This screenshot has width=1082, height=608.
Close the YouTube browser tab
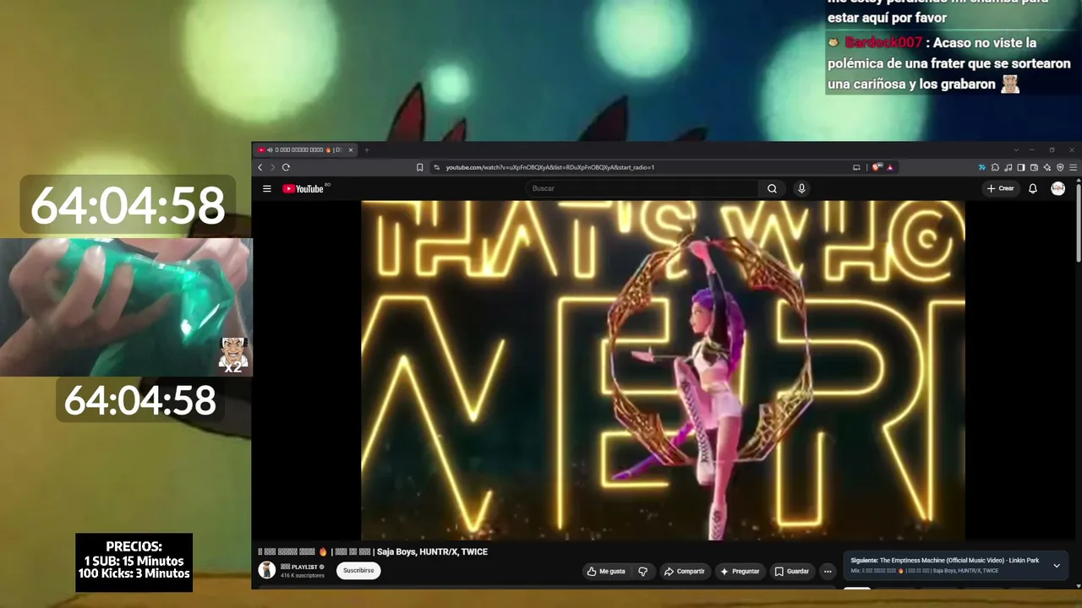pyautogui.click(x=351, y=150)
